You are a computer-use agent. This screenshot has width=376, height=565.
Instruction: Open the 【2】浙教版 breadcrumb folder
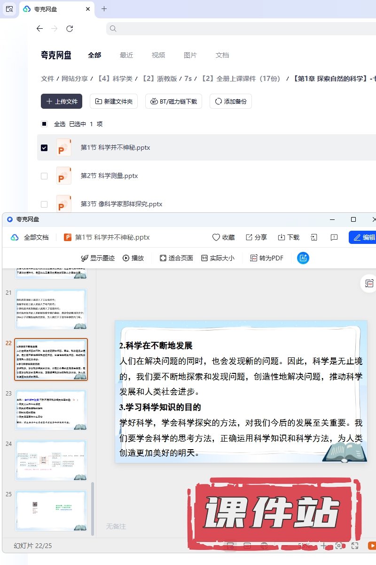[x=159, y=79]
